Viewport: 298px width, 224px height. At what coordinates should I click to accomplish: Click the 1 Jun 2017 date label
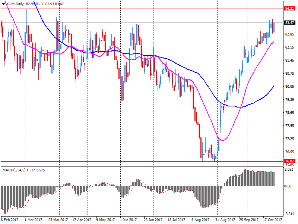(x=128, y=220)
